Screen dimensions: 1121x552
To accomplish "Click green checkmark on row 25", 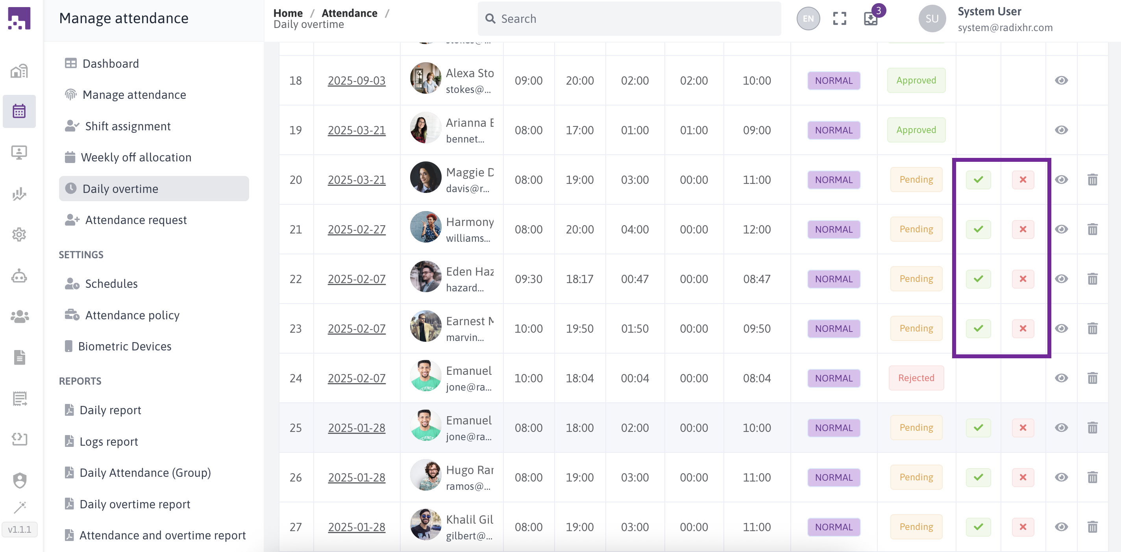I will pos(978,428).
